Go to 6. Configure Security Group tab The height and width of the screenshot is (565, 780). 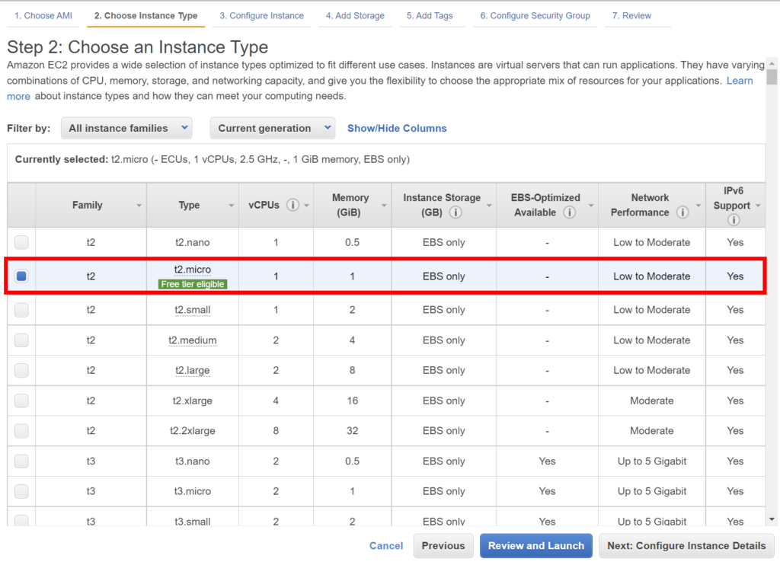pyautogui.click(x=535, y=15)
